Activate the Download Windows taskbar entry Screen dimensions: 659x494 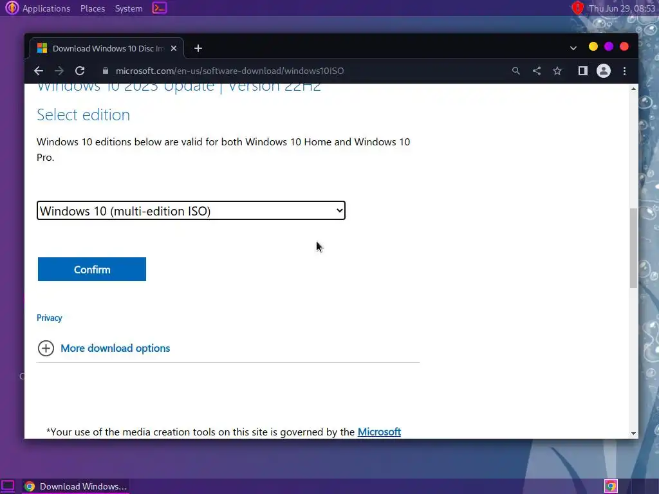(76, 486)
